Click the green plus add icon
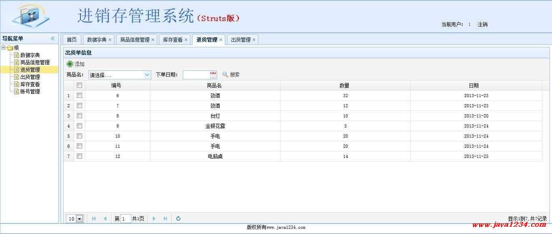Screen dimensions: 552x234 70,64
